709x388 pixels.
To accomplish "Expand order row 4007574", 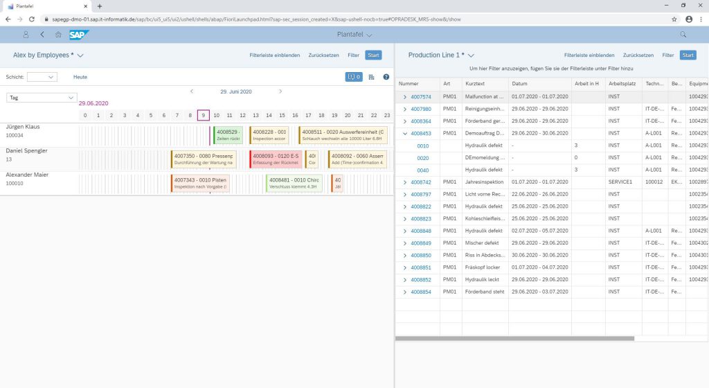I will pos(404,97).
